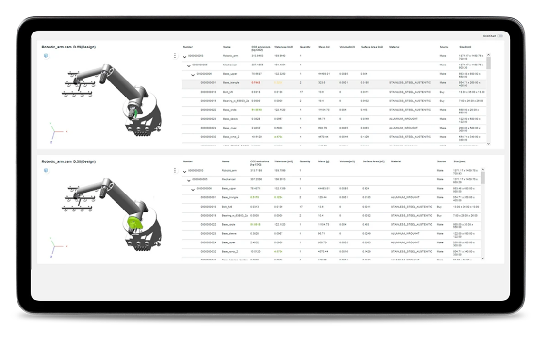Viewport: 548px width, 339px height.
Task: Collapse the 0000000005 Mechanical row in D.30 table
Action: (189, 180)
